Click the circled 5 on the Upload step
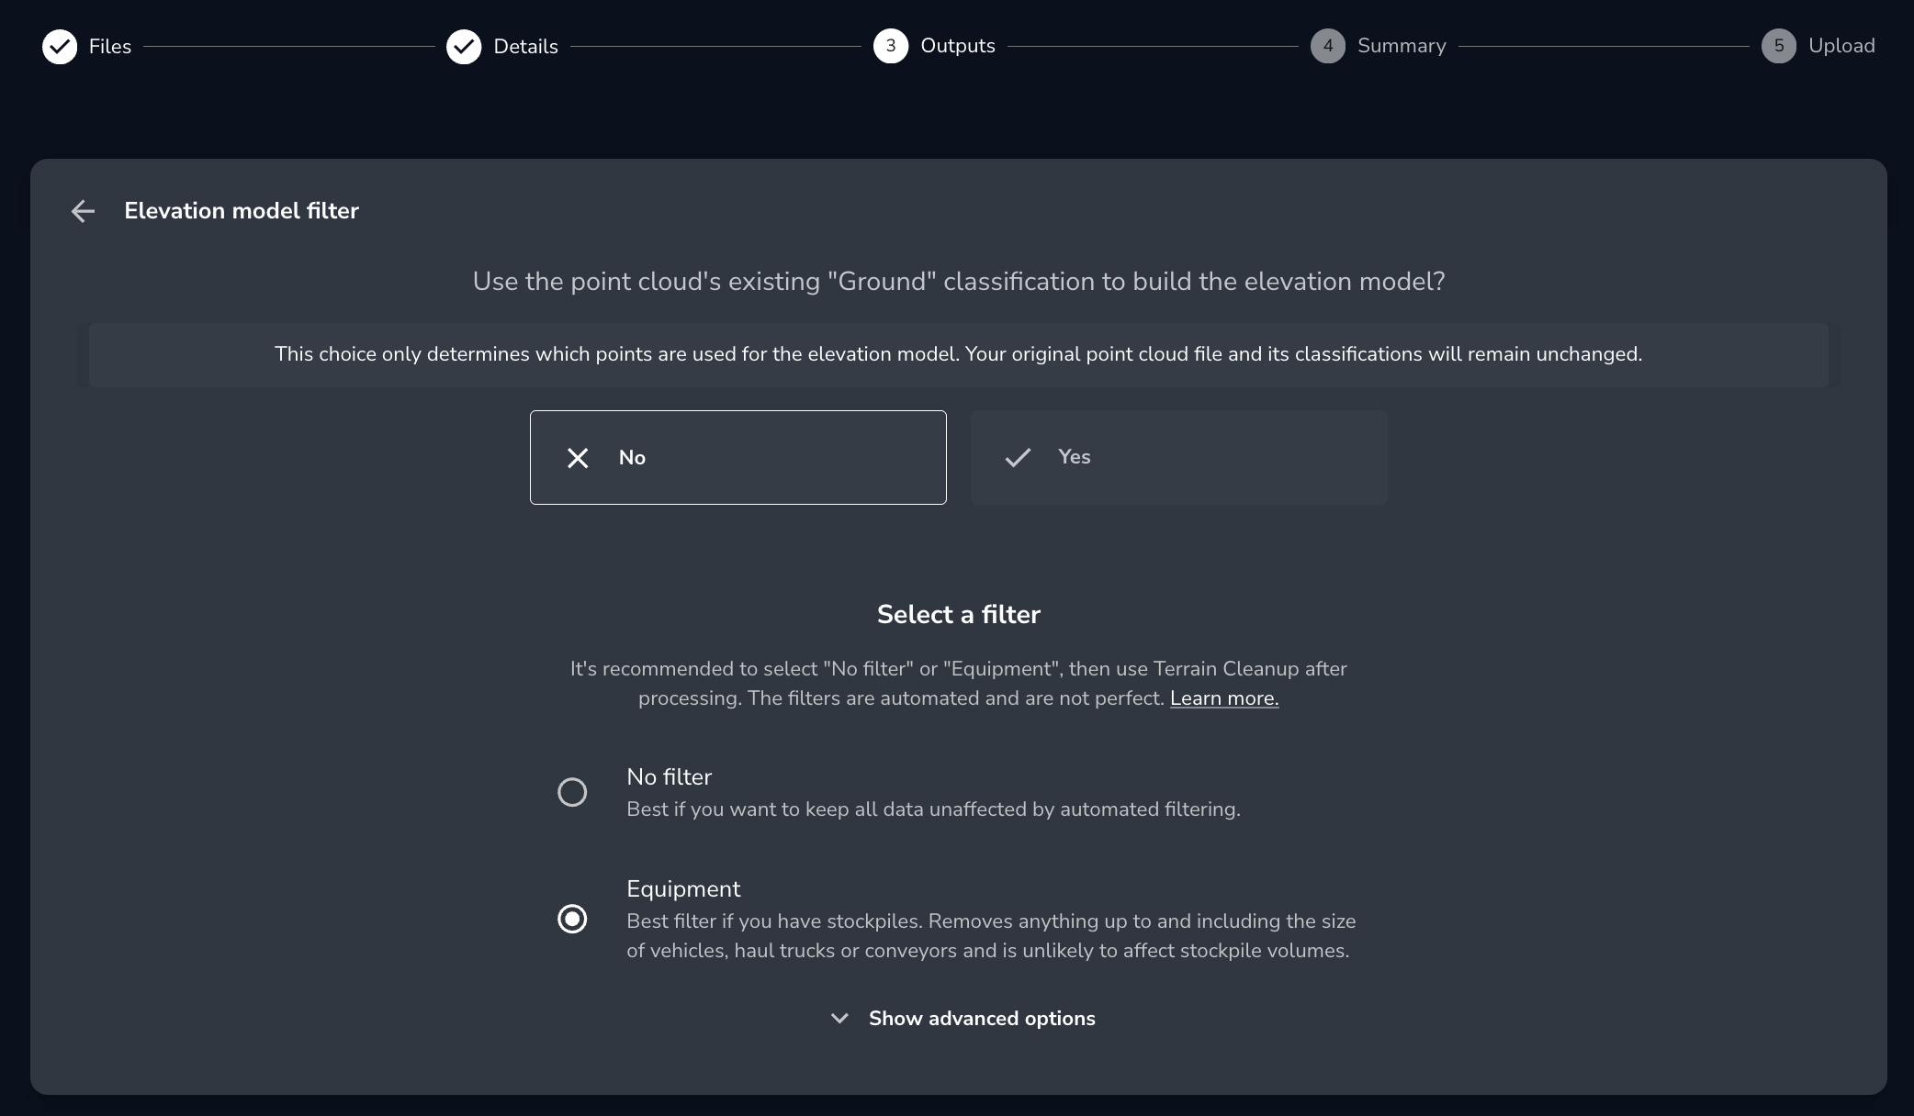Image resolution: width=1914 pixels, height=1116 pixels. tap(1778, 46)
